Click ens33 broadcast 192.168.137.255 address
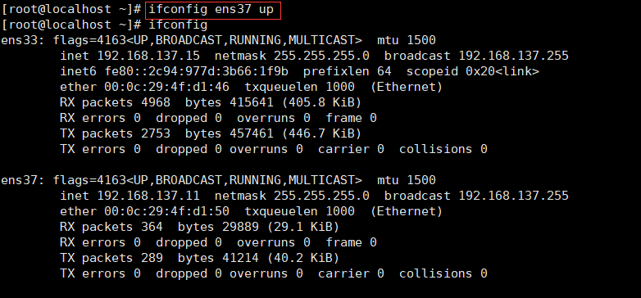 coord(513,56)
